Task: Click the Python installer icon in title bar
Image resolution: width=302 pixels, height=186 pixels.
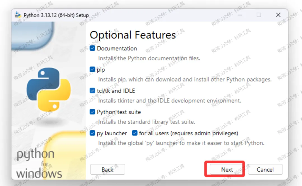Action: (x=18, y=15)
